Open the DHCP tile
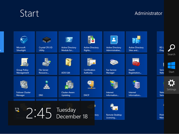 (91, 87)
